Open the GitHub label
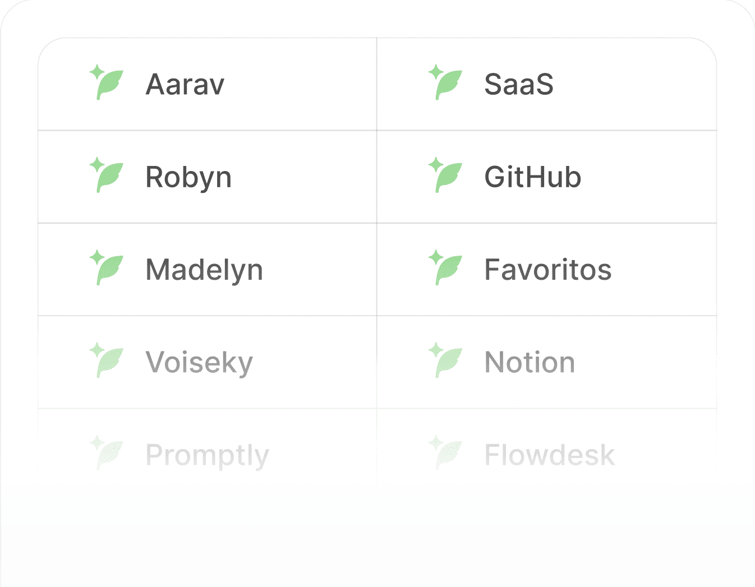The image size is (755, 587). [x=533, y=177]
